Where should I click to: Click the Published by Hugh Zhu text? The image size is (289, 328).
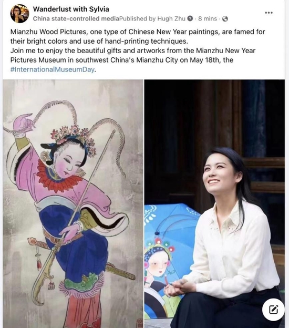(152, 18)
